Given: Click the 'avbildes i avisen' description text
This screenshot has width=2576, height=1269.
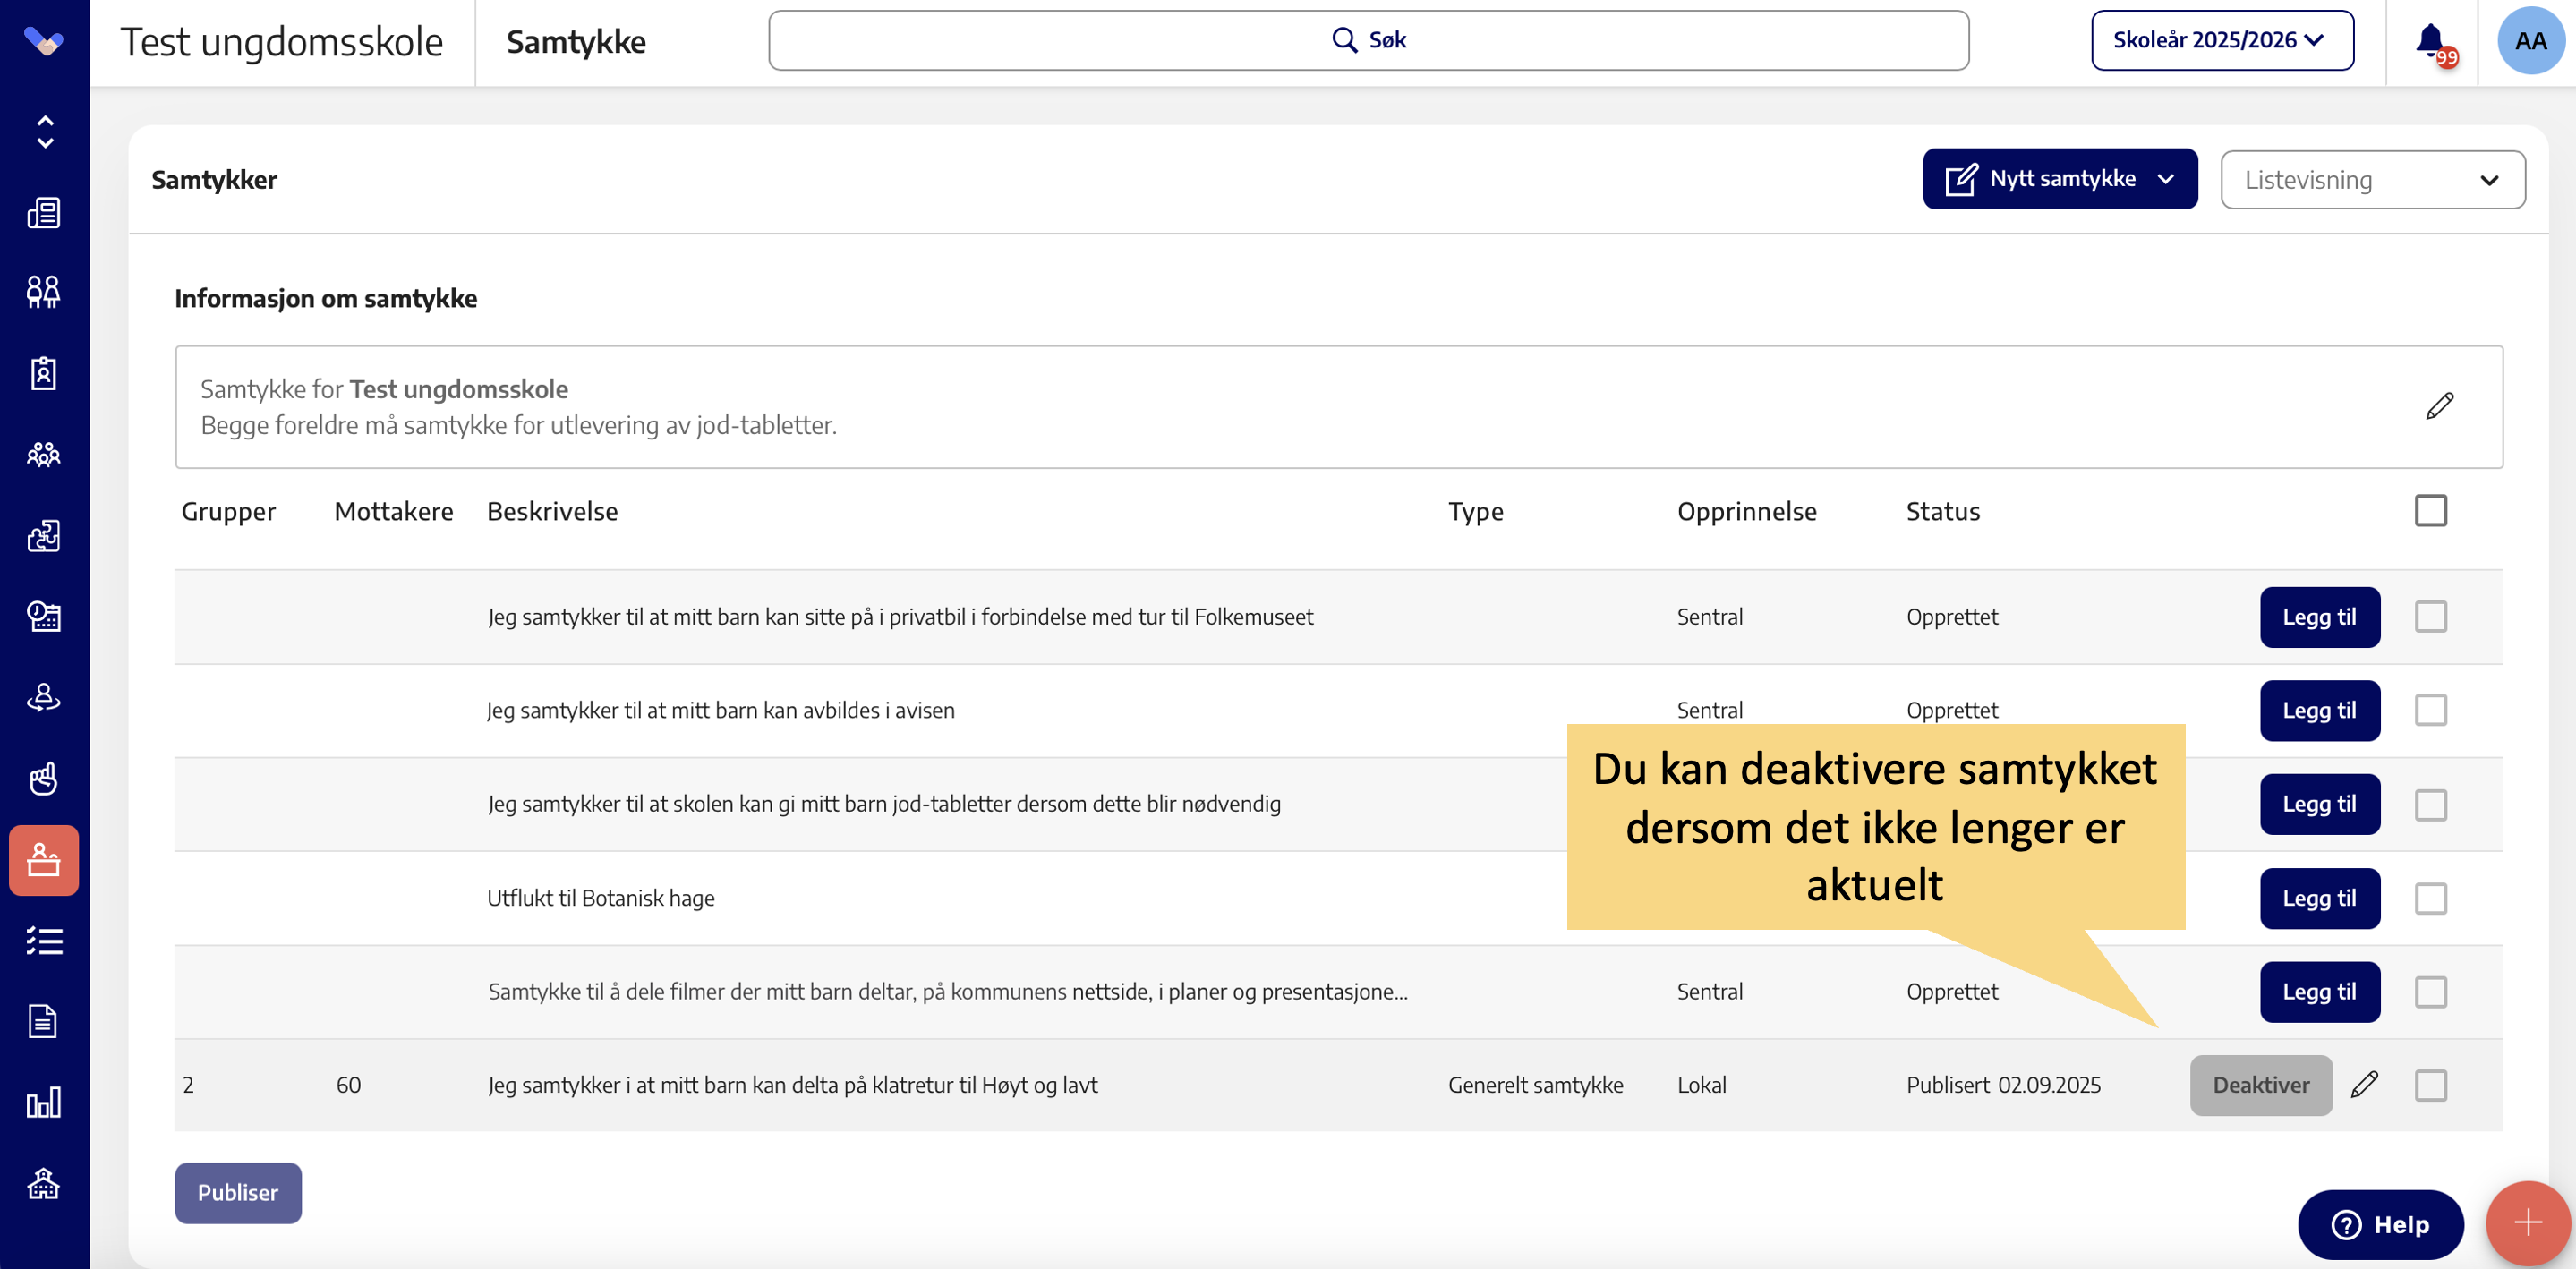Looking at the screenshot, I should [x=721, y=710].
